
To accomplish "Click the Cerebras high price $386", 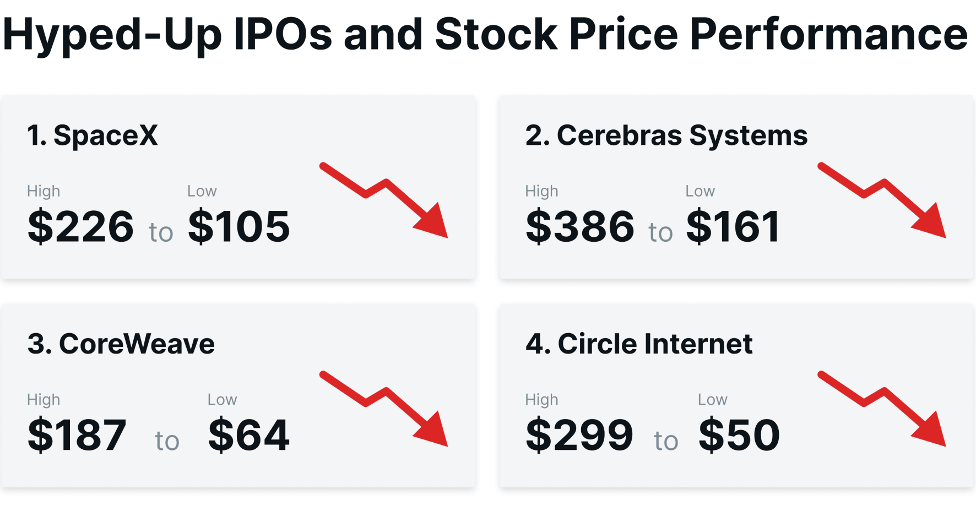I will [x=580, y=226].
